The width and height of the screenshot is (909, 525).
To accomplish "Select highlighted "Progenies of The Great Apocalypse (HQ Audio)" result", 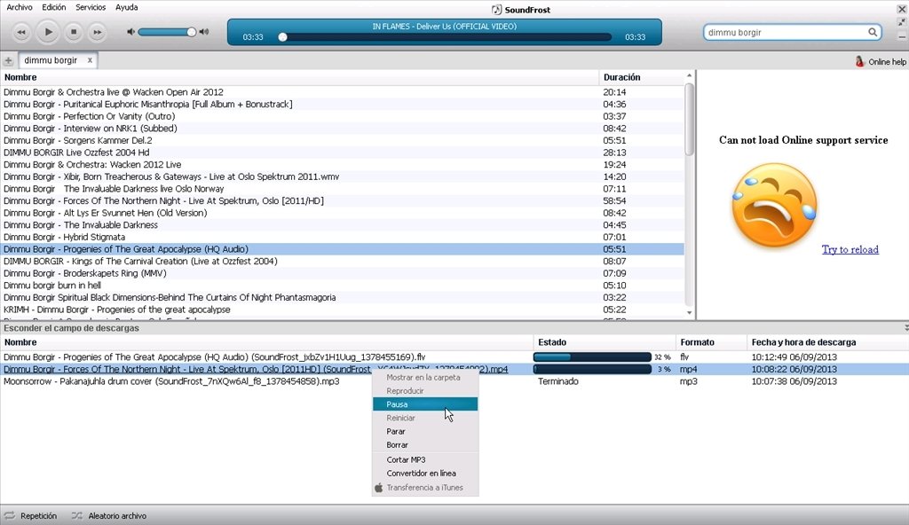I will pyautogui.click(x=342, y=249).
